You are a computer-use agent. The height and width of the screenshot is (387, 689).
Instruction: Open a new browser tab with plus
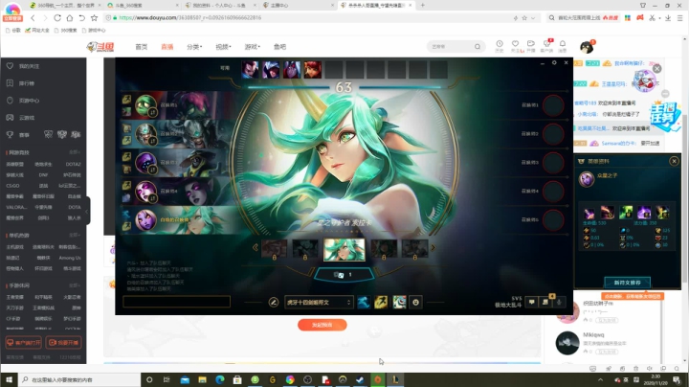(x=422, y=6)
